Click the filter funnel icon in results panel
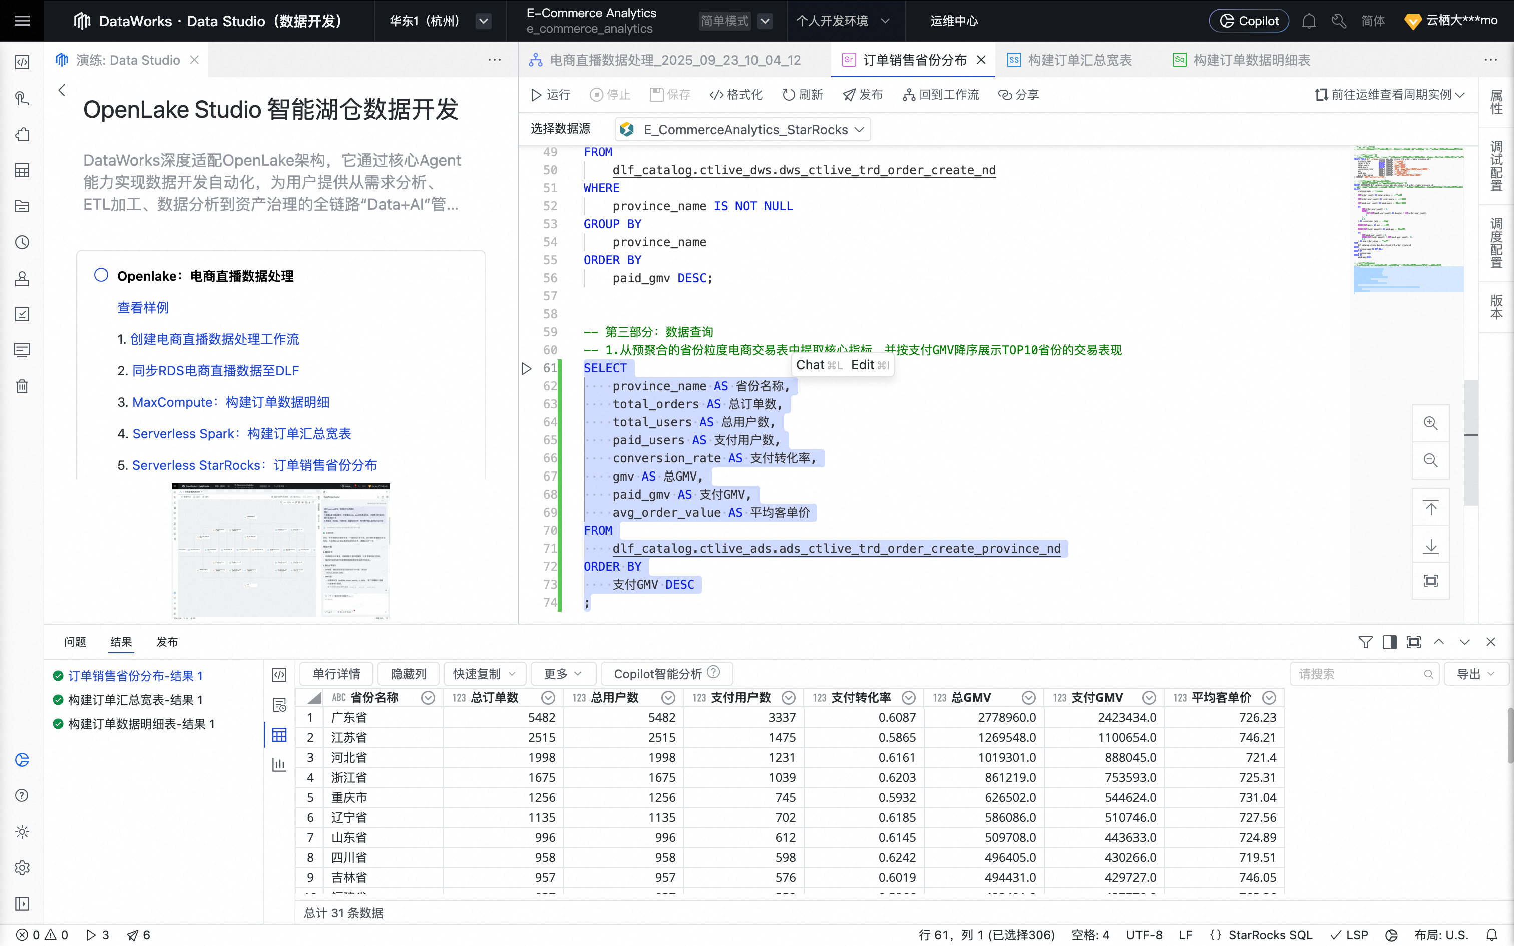1514x946 pixels. [1365, 642]
